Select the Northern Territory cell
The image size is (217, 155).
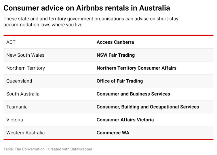point(26,68)
